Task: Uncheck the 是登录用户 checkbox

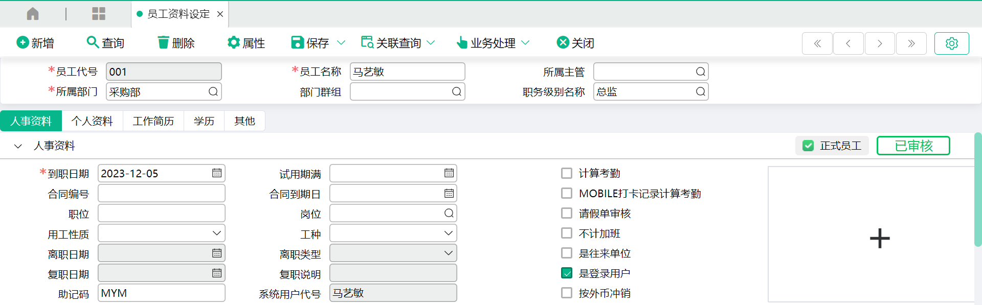Action: (x=567, y=273)
